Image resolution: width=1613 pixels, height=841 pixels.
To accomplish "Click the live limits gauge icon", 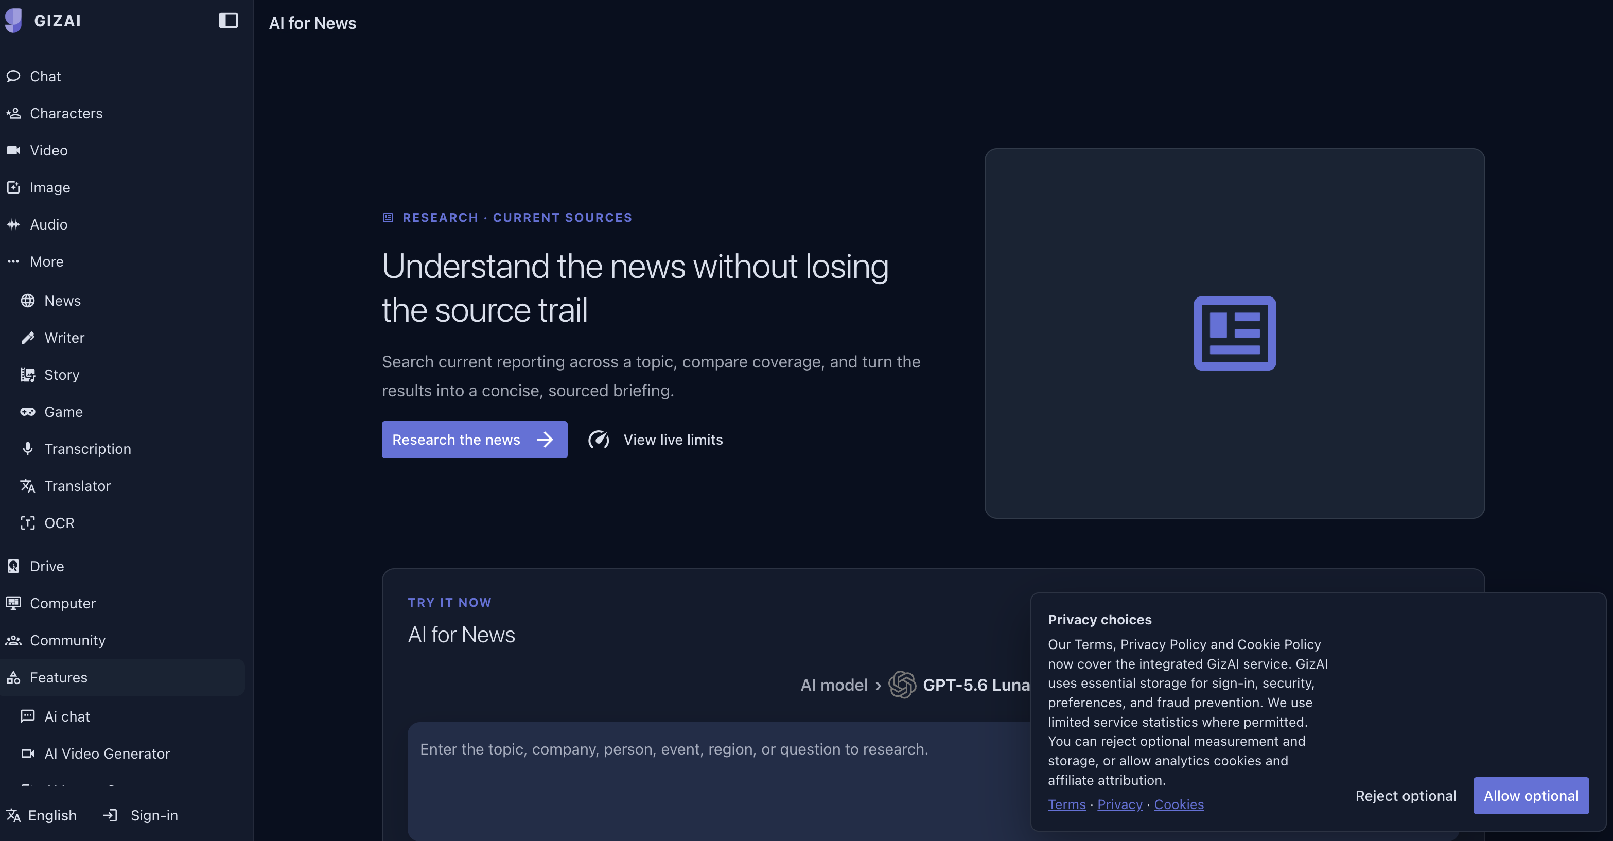I will [599, 440].
